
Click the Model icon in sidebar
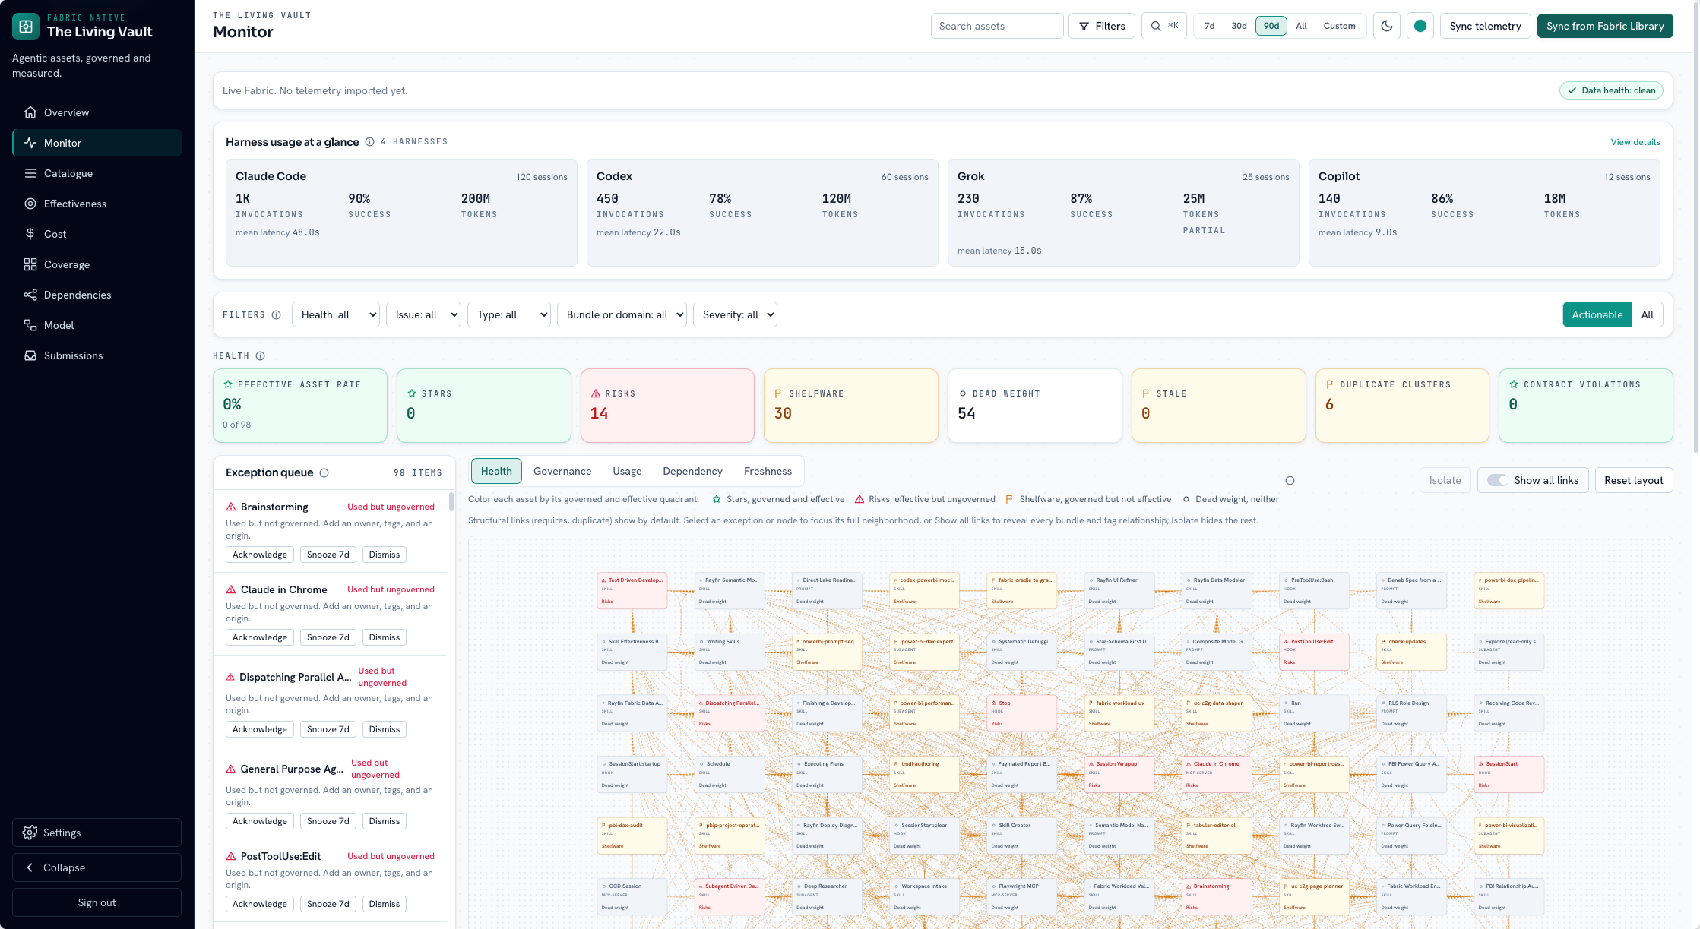pyautogui.click(x=30, y=325)
